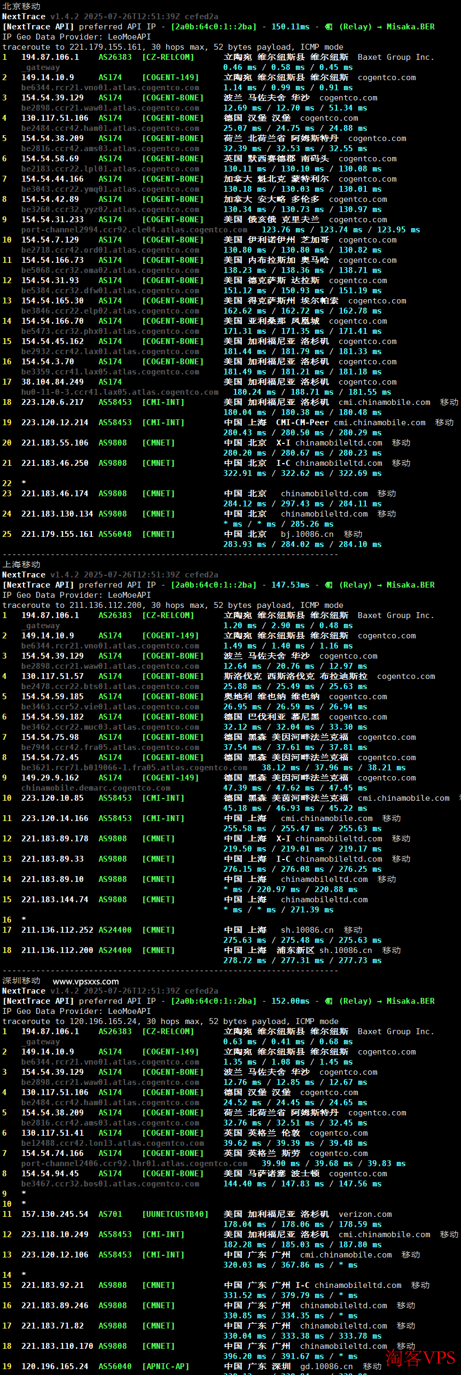Select hostname be2478.ccr22.bts01.atlas.cogentco.com
Image resolution: width=461 pixels, height=1375 pixels.
pyautogui.click(x=110, y=686)
